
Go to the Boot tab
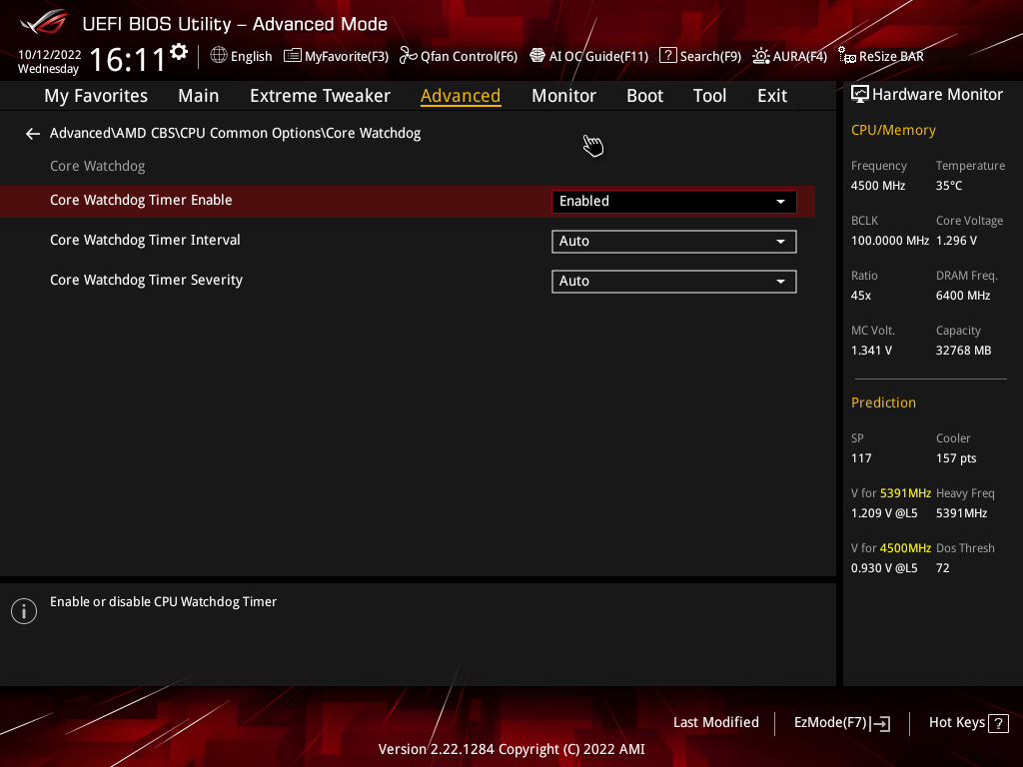tap(644, 96)
